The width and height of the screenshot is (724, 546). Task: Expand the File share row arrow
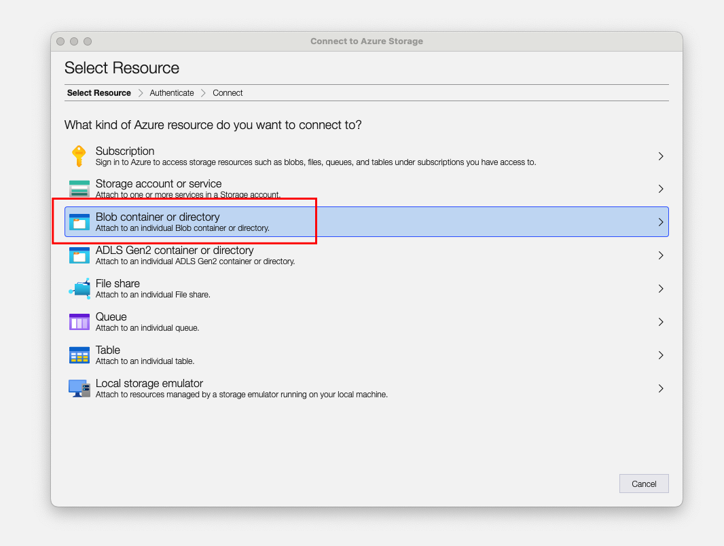(x=661, y=289)
